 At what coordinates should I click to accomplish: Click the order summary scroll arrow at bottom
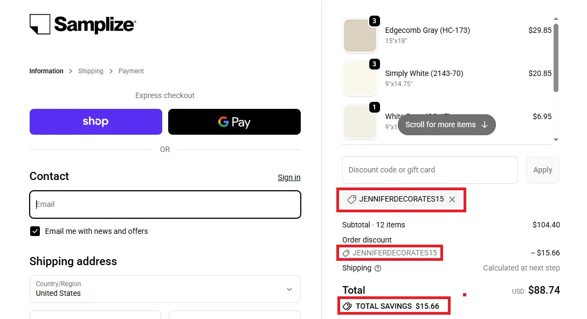pos(556,140)
